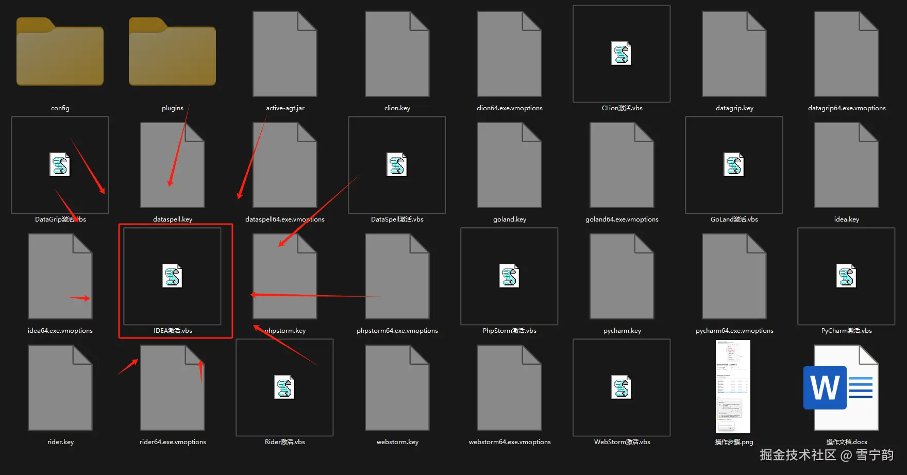This screenshot has width=907, height=475.
Task: Click the 'WebStorm激活.vbs' file name
Action: (622, 442)
